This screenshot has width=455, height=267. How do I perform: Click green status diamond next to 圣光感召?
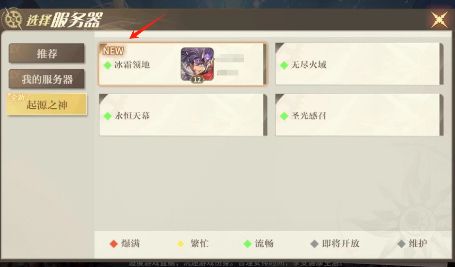tap(284, 116)
